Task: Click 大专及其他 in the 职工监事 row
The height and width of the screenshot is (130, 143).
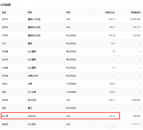Action: 71,92
